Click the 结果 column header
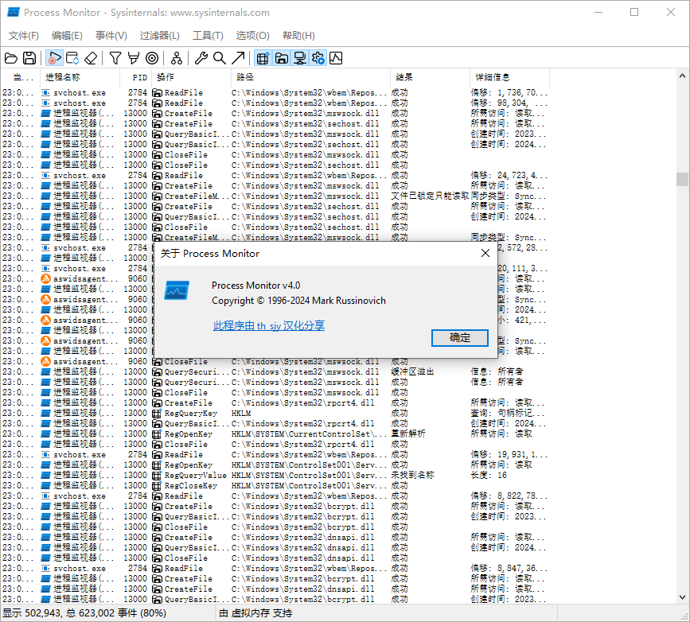This screenshot has height=622, width=690. 430,77
